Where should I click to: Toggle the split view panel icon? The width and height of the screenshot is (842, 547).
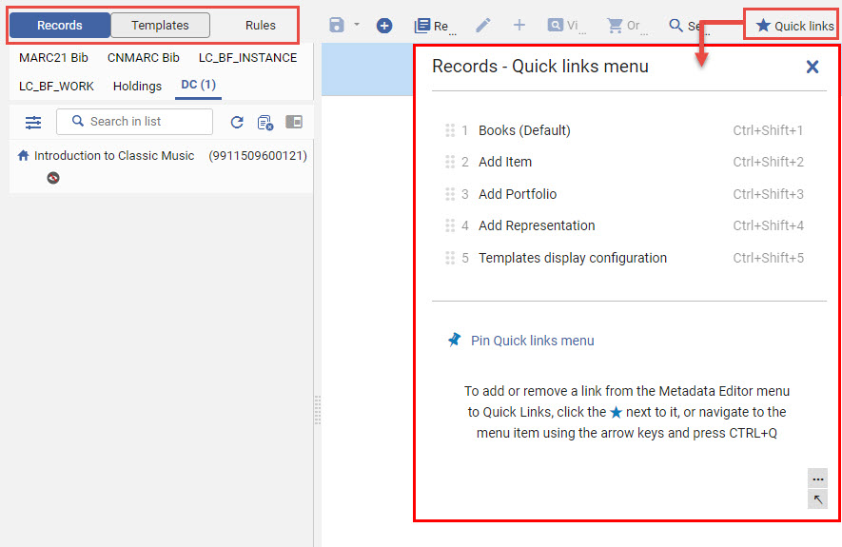click(294, 122)
